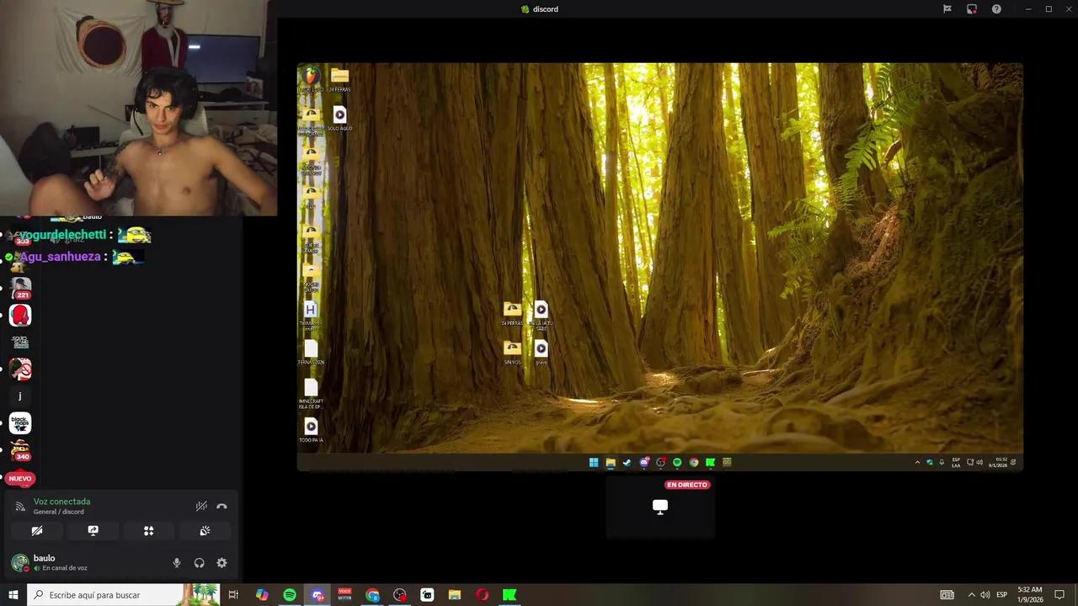Click the NUEVO unread indicator button
The height and width of the screenshot is (606, 1078).
(x=19, y=478)
